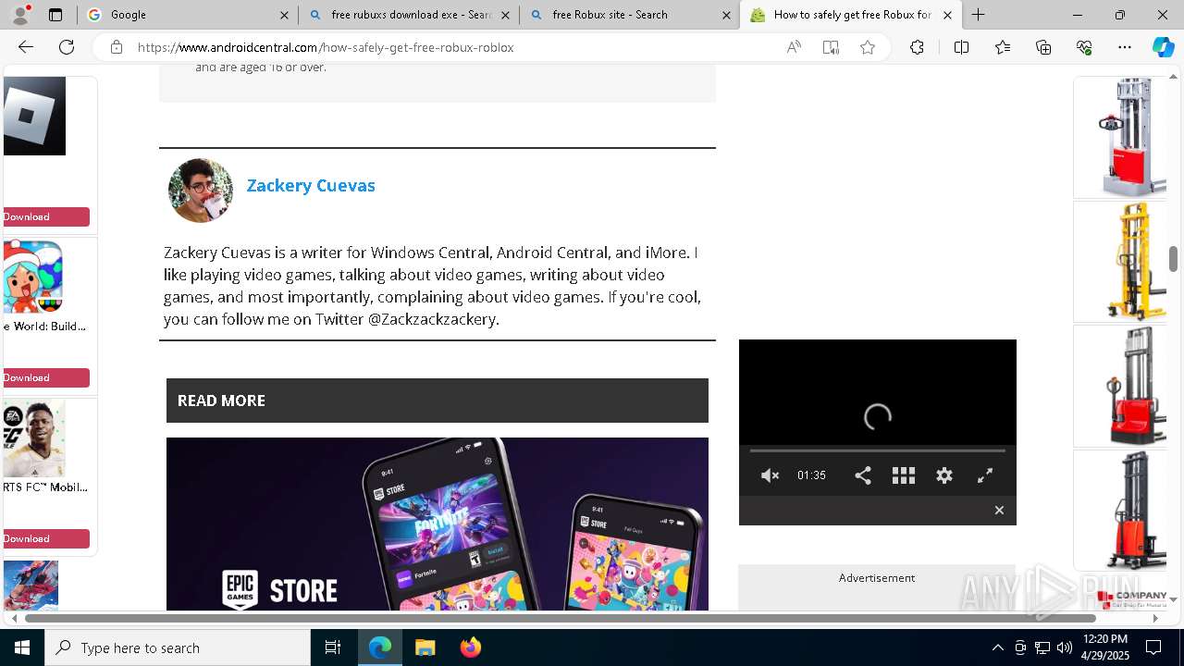Reload the page with the refresh icon
1184x666 pixels.
pos(67,47)
